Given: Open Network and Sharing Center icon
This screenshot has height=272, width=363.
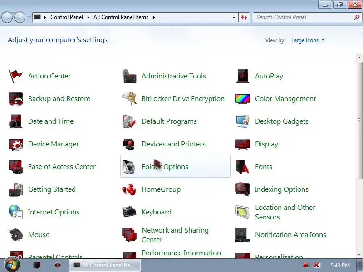Looking at the screenshot, I should [129, 235].
